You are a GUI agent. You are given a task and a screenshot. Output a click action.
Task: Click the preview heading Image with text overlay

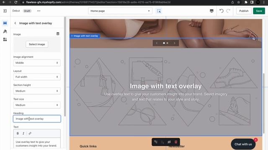(166, 86)
